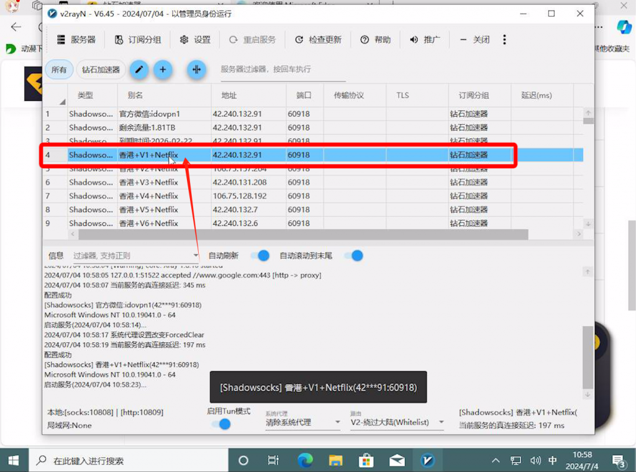This screenshot has width=636, height=472.
Task: Click 重启服务 toolbar item
Action: [252, 40]
